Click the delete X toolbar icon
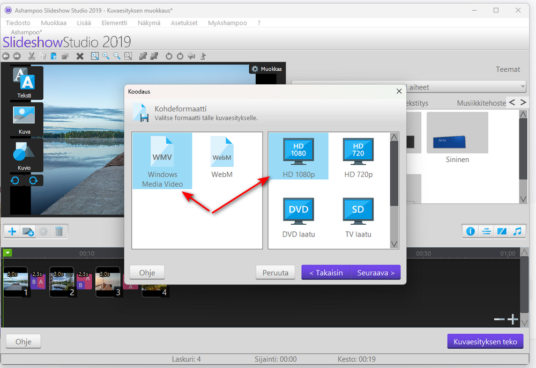The height and width of the screenshot is (368, 536). tap(80, 56)
